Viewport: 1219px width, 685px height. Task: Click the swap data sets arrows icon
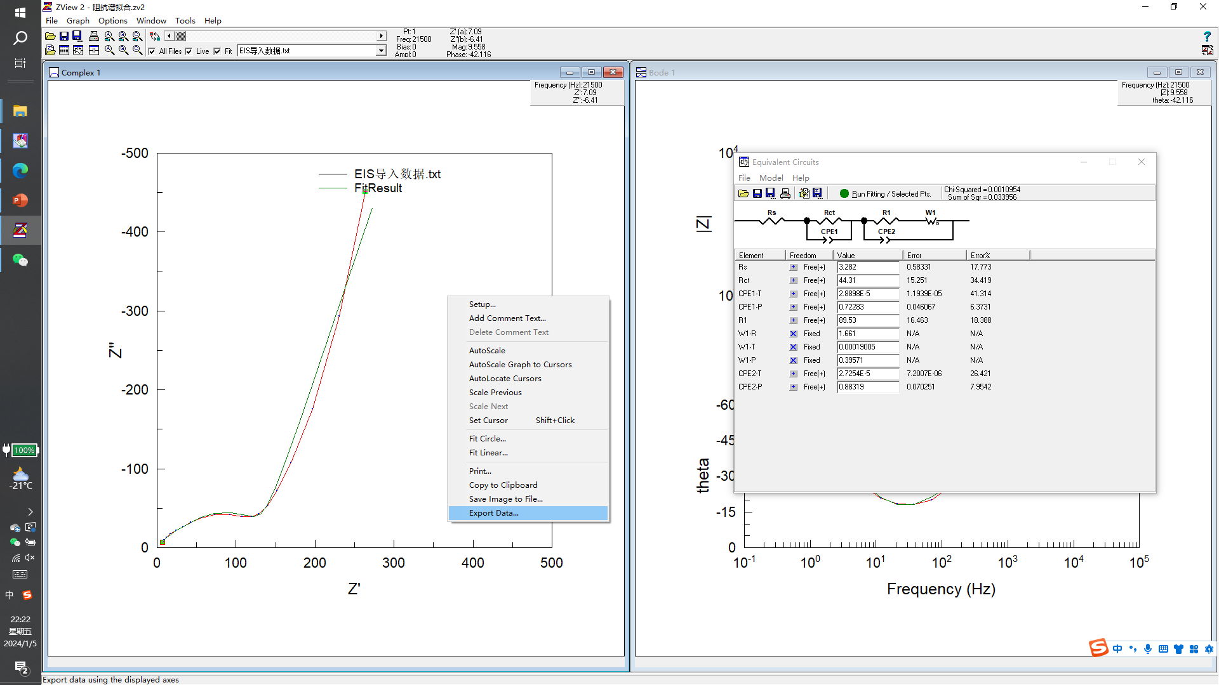155,36
